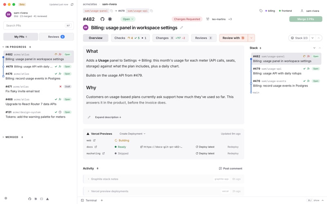Expand the MERGED section

[3, 137]
